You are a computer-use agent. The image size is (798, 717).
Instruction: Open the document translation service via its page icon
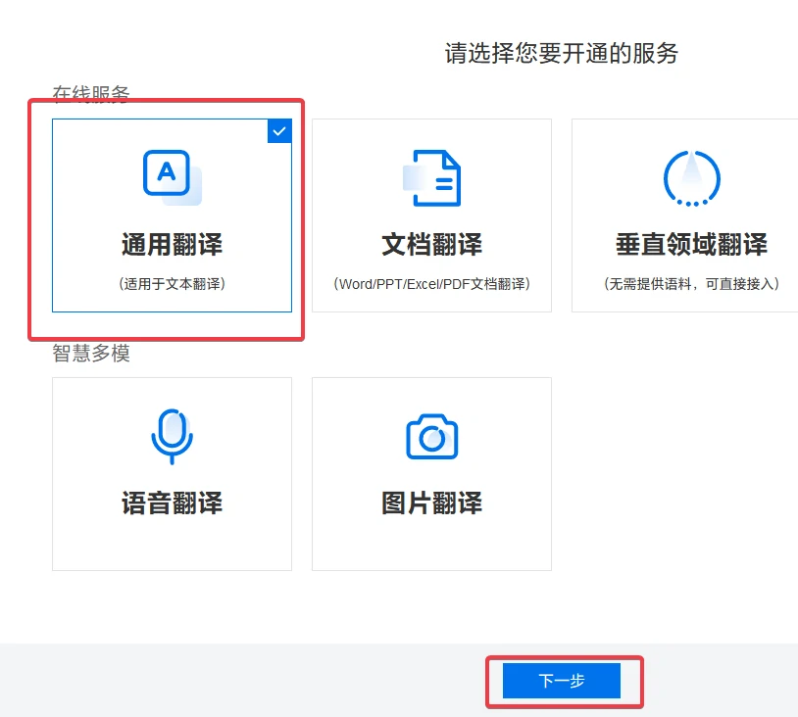point(430,176)
